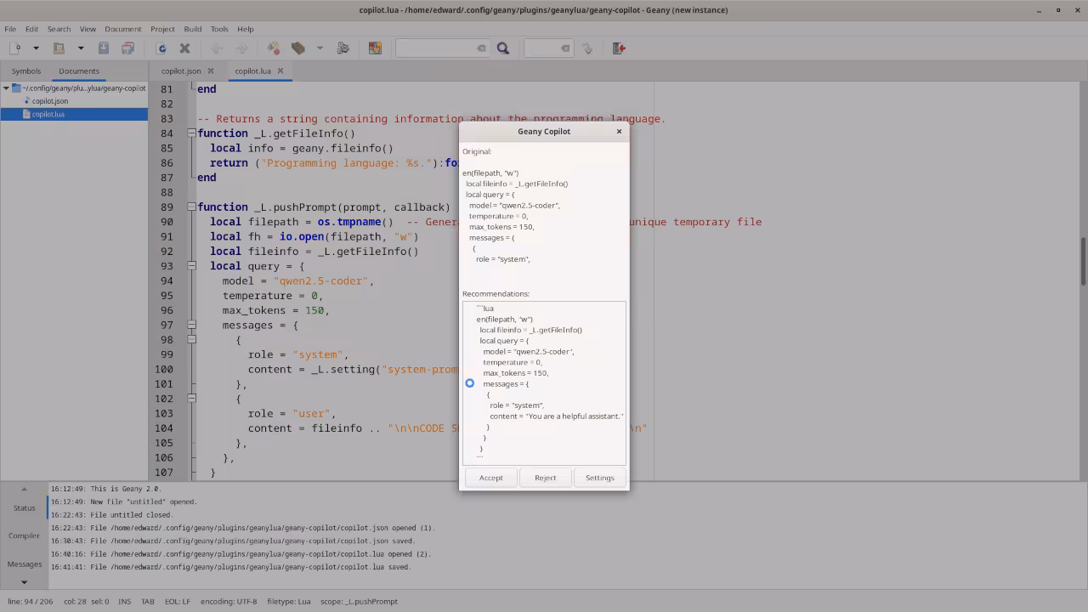The width and height of the screenshot is (1088, 612).
Task: Click the Save All toolbar icon
Action: (x=127, y=48)
